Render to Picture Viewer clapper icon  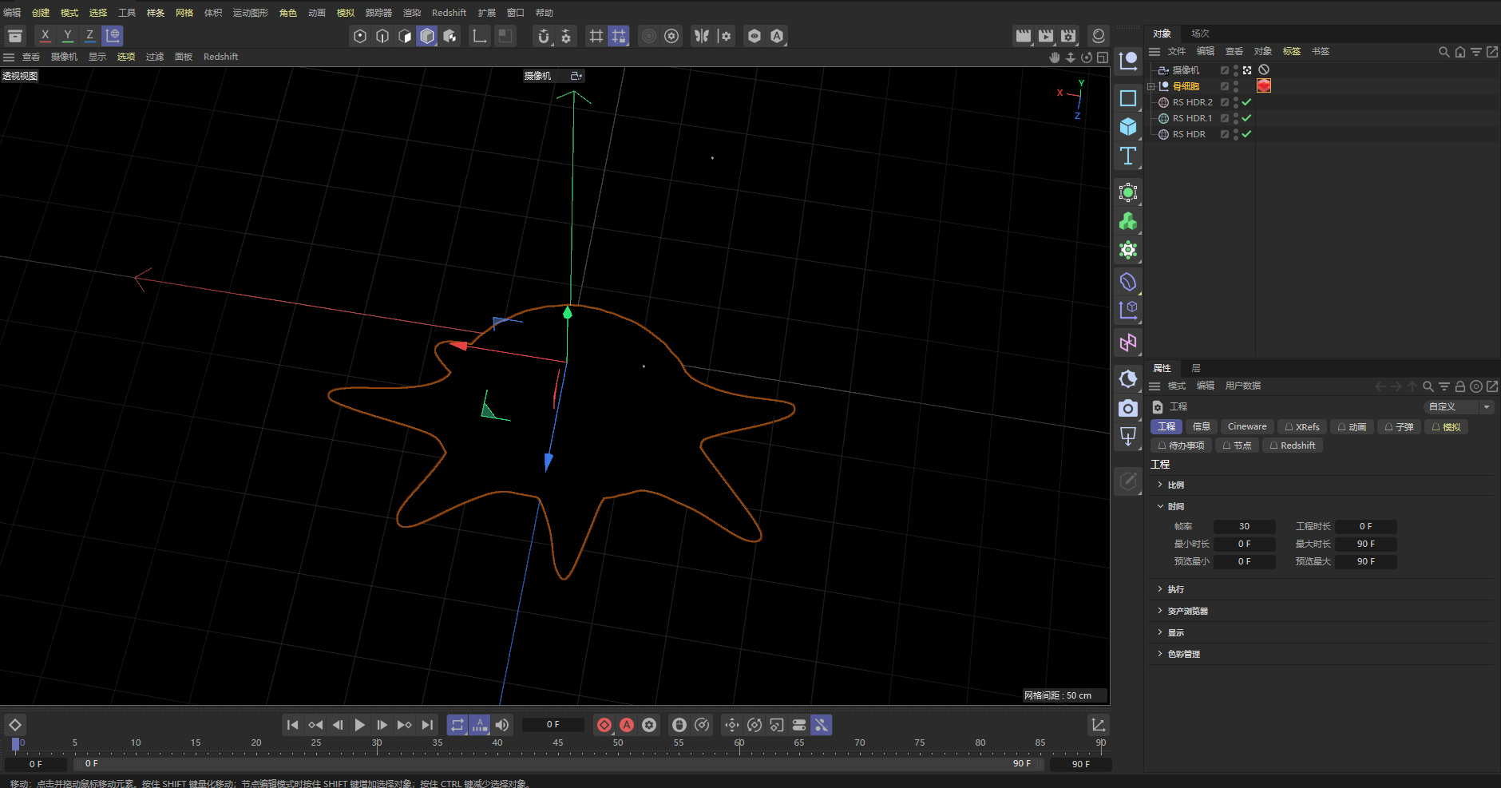(1046, 36)
